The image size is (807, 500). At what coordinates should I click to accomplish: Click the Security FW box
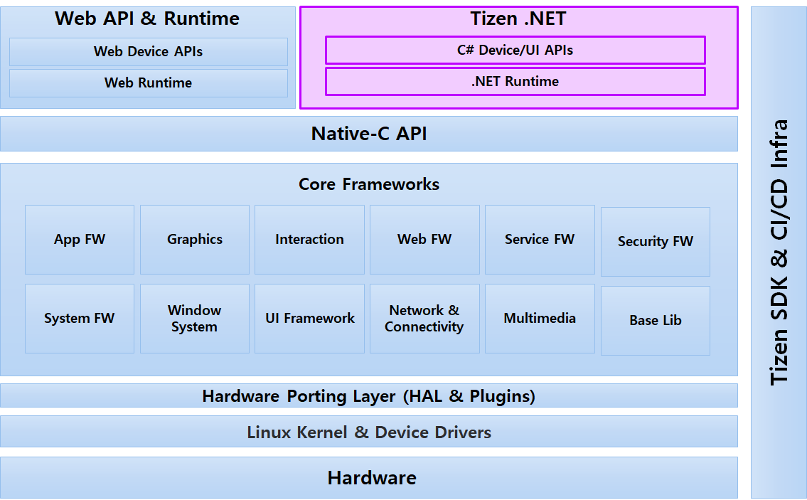(x=655, y=242)
